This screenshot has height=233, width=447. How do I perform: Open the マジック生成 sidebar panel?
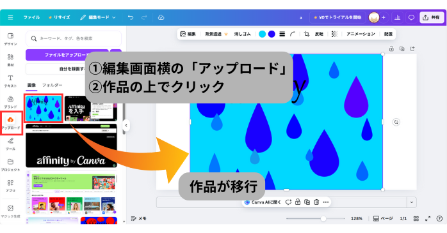[10, 212]
